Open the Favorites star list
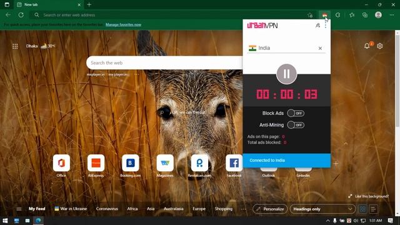 click(x=352, y=15)
